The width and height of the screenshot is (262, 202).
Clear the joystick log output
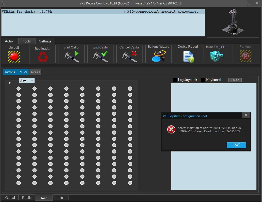pos(235,80)
